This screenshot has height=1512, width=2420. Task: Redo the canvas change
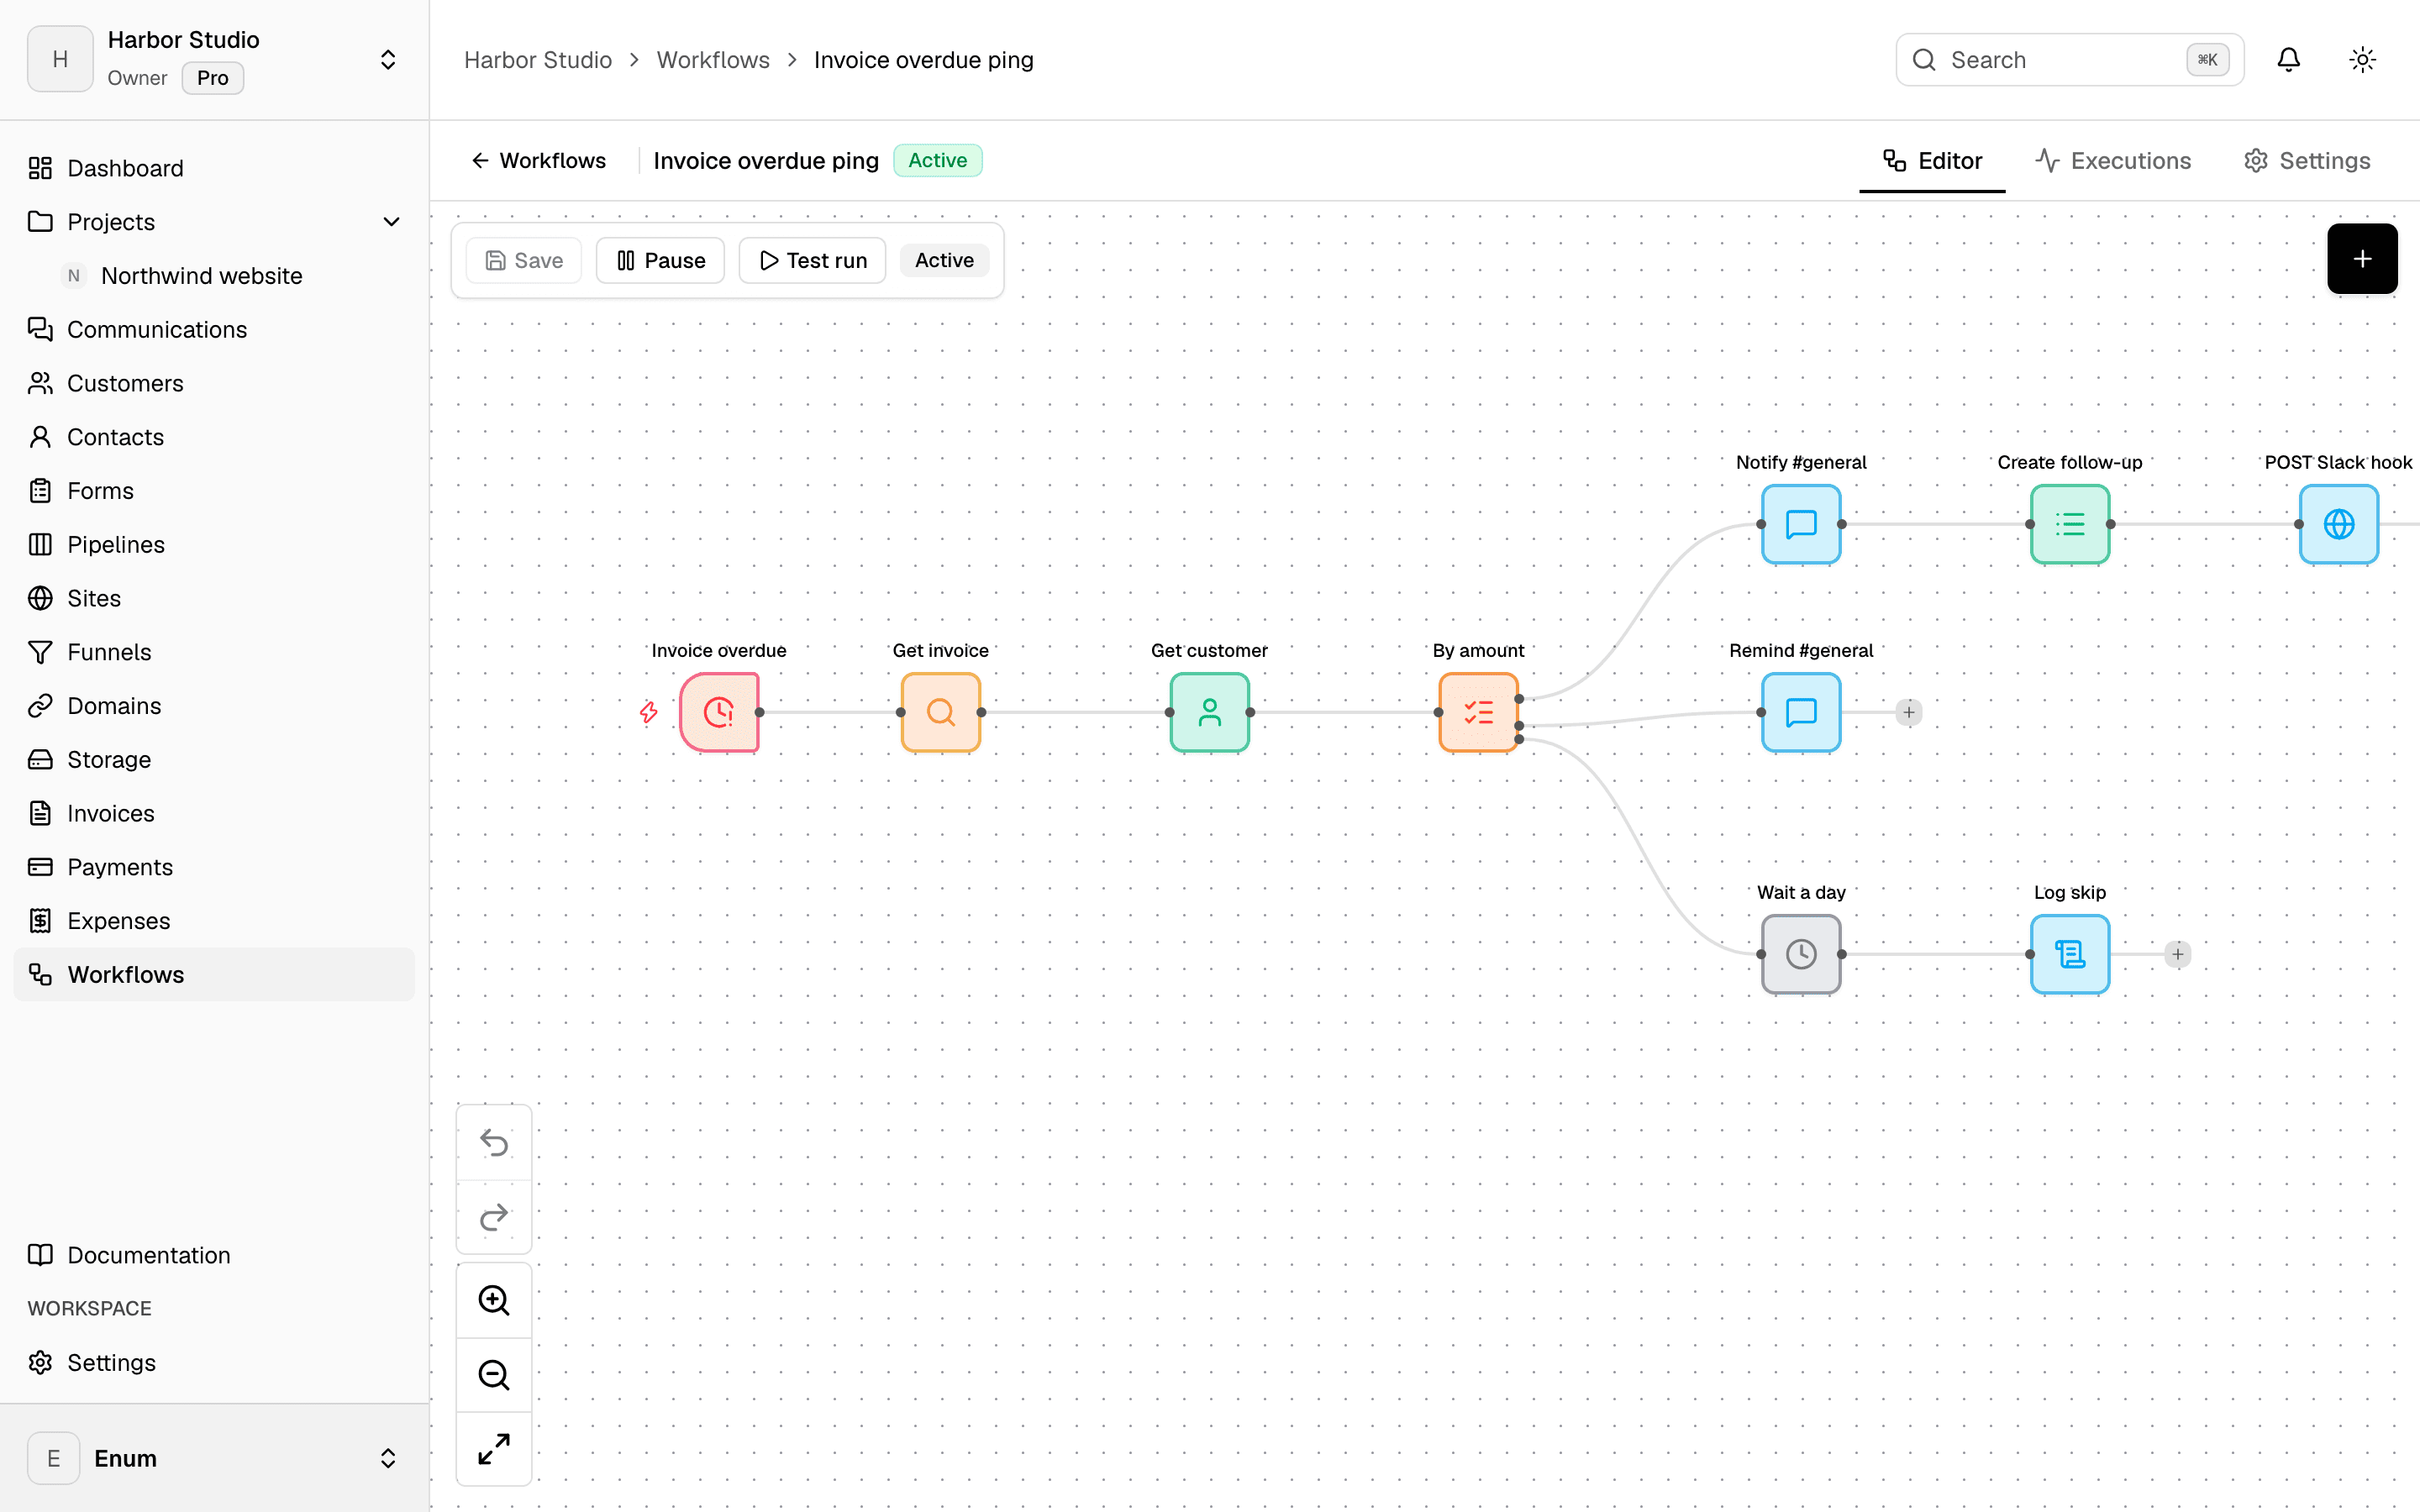[x=494, y=1216]
